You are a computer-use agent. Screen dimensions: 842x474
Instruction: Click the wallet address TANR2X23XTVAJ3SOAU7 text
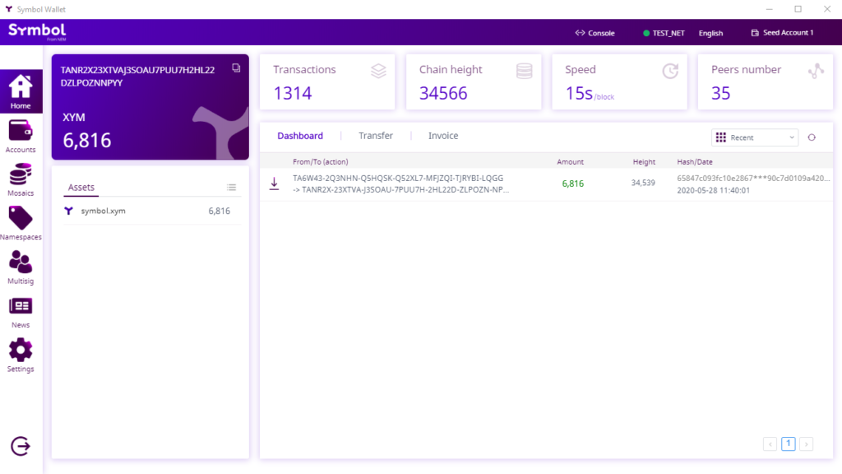[x=137, y=77]
